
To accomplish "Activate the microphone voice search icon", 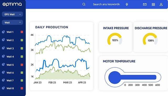I will [x=127, y=4].
